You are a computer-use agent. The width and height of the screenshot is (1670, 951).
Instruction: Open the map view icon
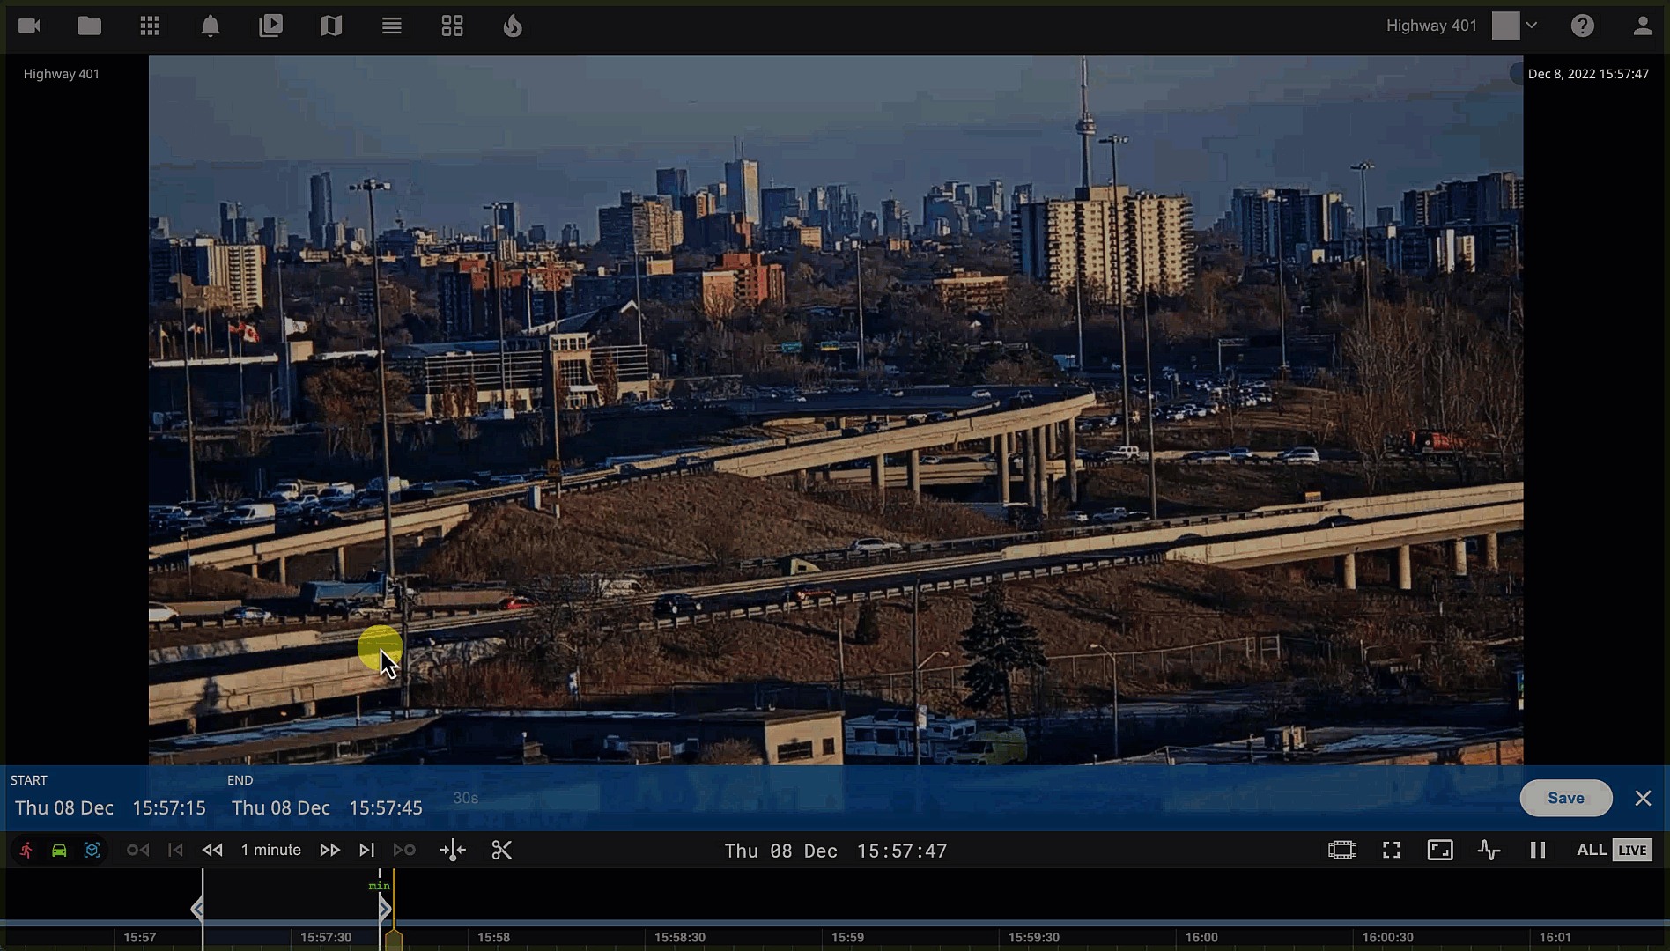[x=331, y=26]
